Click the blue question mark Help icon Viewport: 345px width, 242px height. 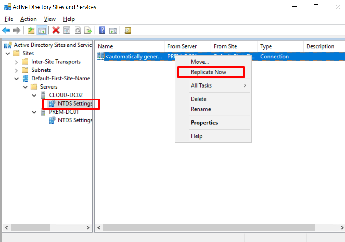[102, 30]
